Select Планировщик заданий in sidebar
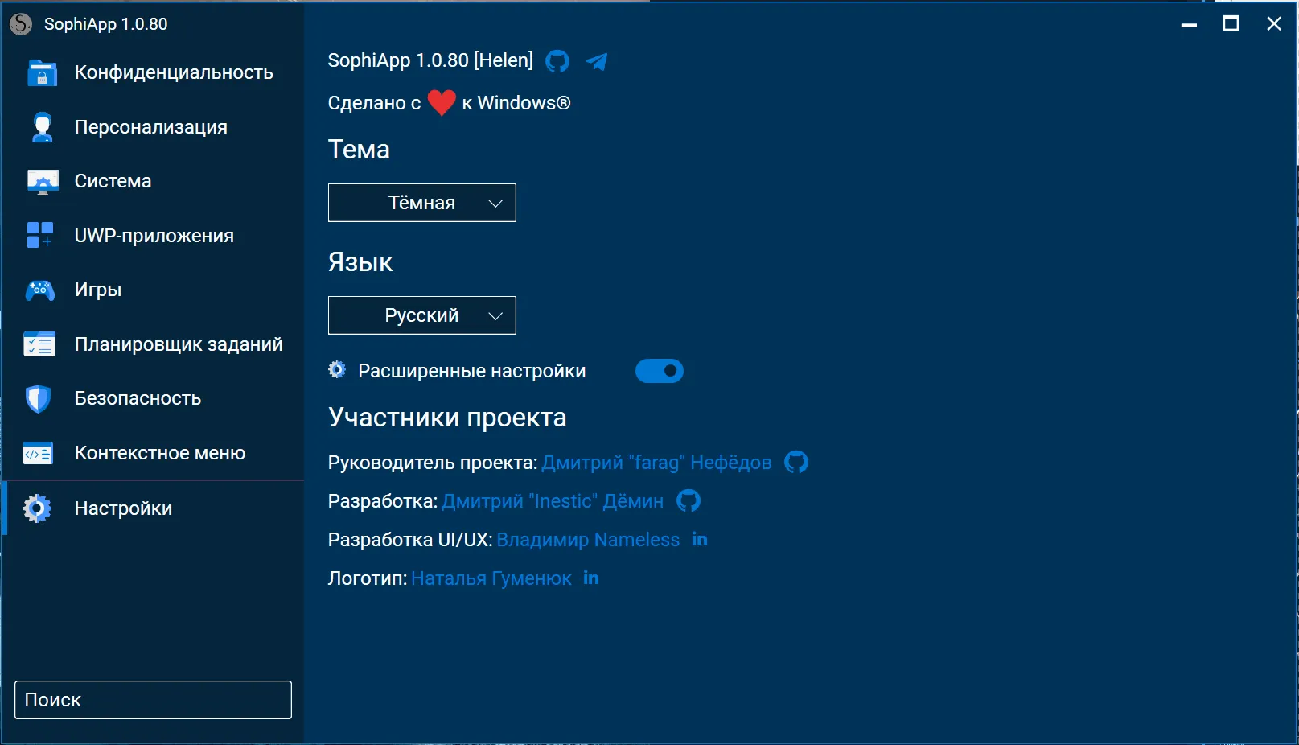 click(153, 344)
